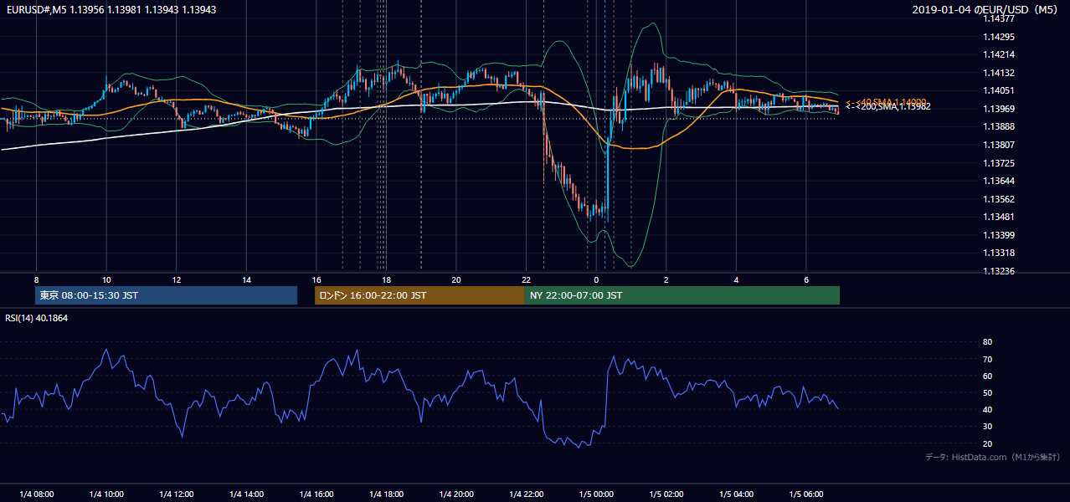This screenshot has width=1070, height=502.
Task: Click the price axis label 1.14295
Action: 999,37
